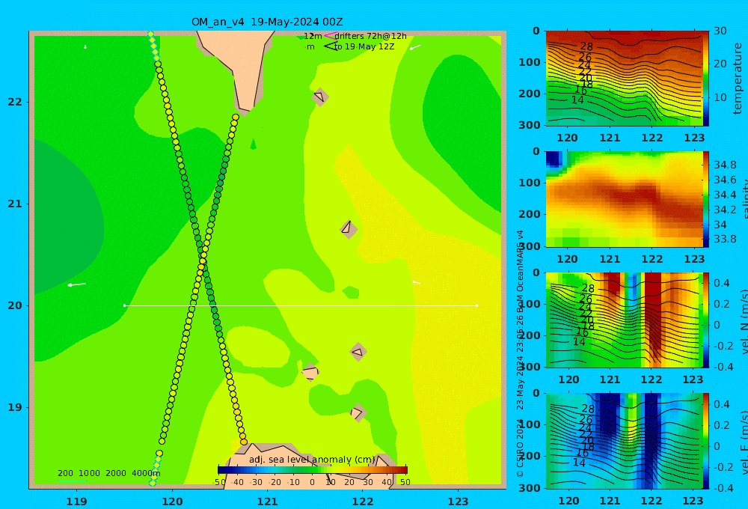Click longitude tick label 123 on the main map
Screen dimensions: 748x509
[x=458, y=502]
